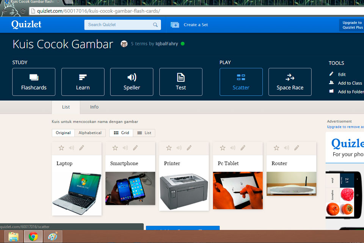Click the search magnifier icon
Viewport: 364px width, 243px height.
coord(155,25)
